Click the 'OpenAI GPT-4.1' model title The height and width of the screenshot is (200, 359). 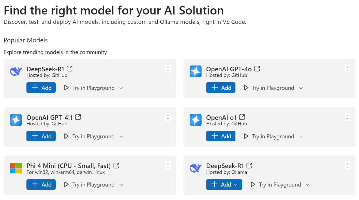50,118
